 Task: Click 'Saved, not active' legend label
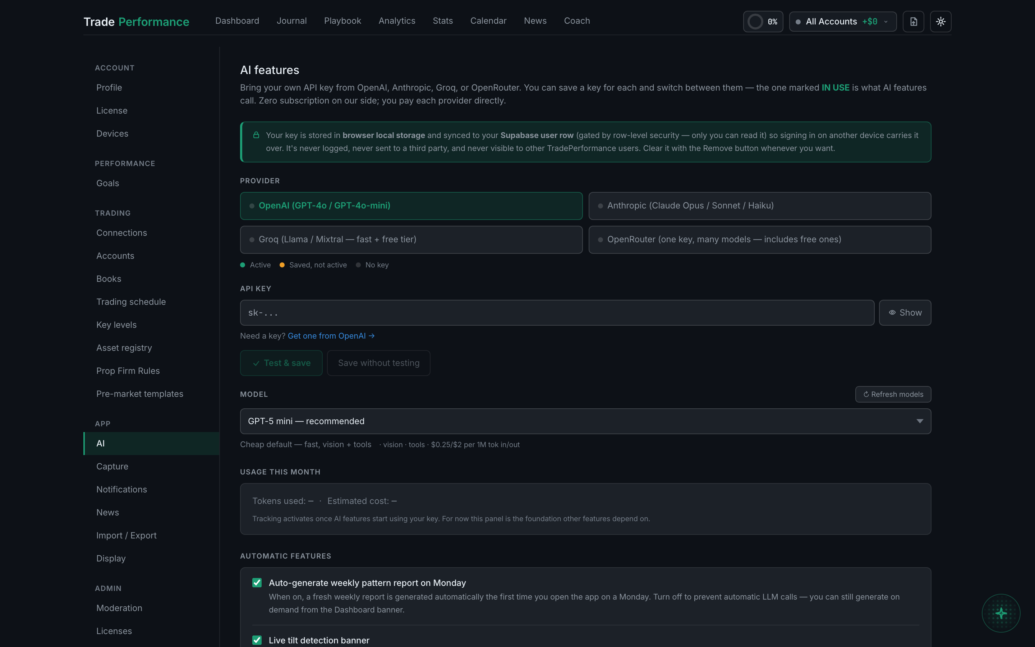click(x=318, y=265)
